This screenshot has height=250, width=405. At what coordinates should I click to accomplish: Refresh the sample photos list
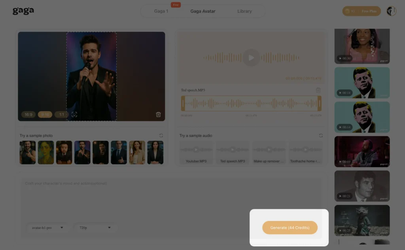161,135
